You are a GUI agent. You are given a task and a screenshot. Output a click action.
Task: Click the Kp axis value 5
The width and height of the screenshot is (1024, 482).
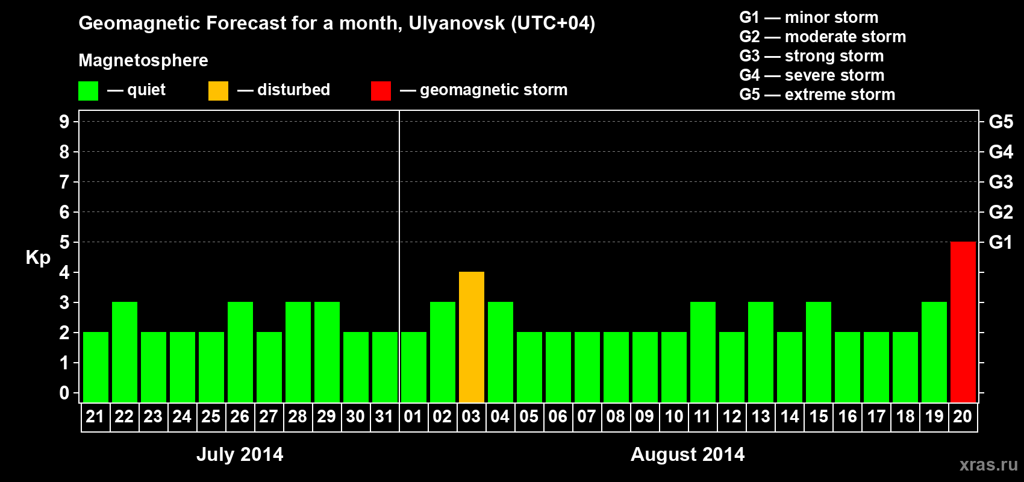[64, 242]
